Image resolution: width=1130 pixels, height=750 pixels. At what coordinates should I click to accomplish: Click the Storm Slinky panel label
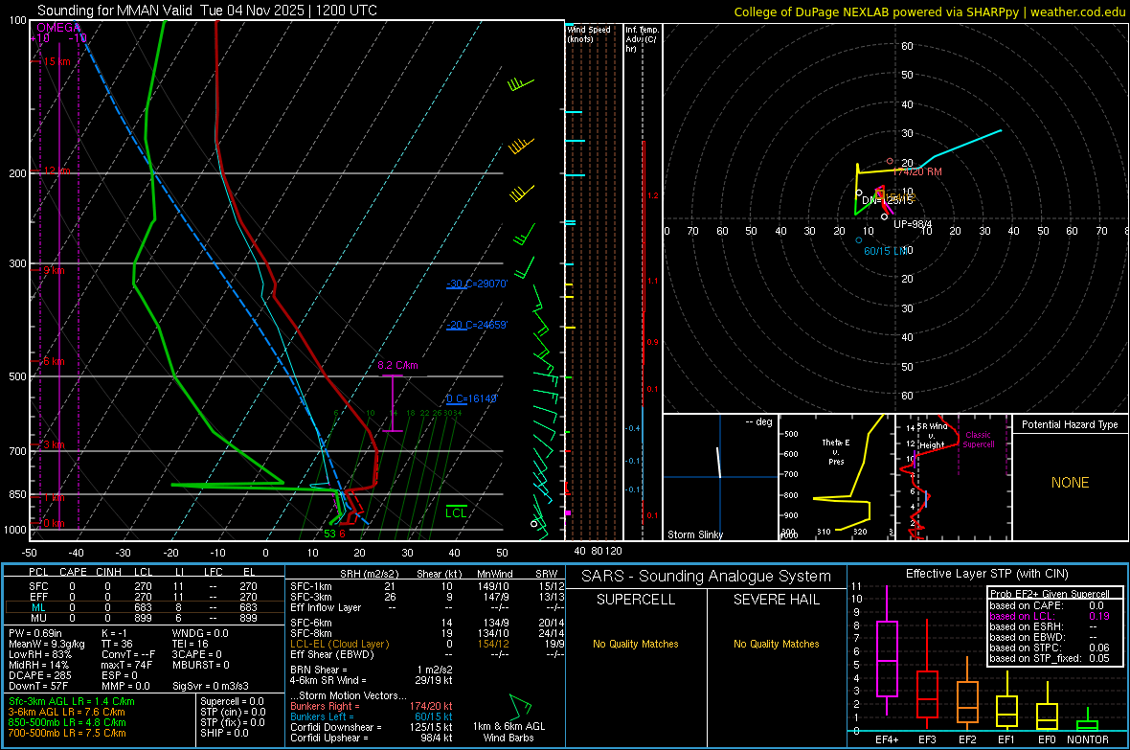click(695, 534)
